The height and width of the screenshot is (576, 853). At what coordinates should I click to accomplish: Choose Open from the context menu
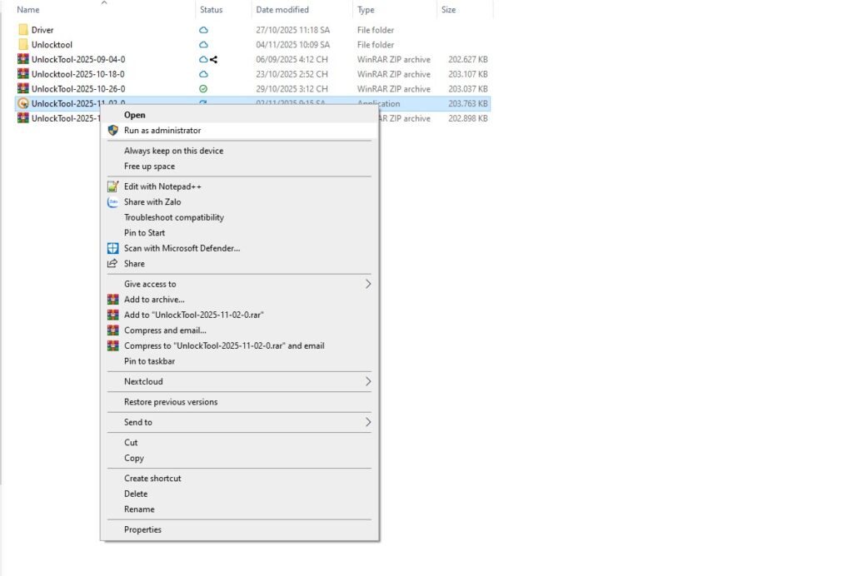click(135, 115)
